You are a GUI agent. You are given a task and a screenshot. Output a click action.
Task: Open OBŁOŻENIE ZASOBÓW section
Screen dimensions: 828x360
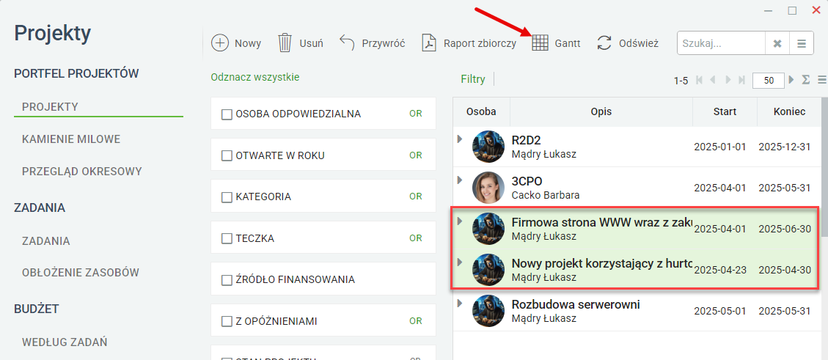click(81, 272)
